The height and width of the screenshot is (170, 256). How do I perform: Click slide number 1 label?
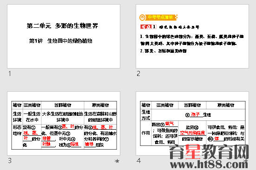pos(10,74)
